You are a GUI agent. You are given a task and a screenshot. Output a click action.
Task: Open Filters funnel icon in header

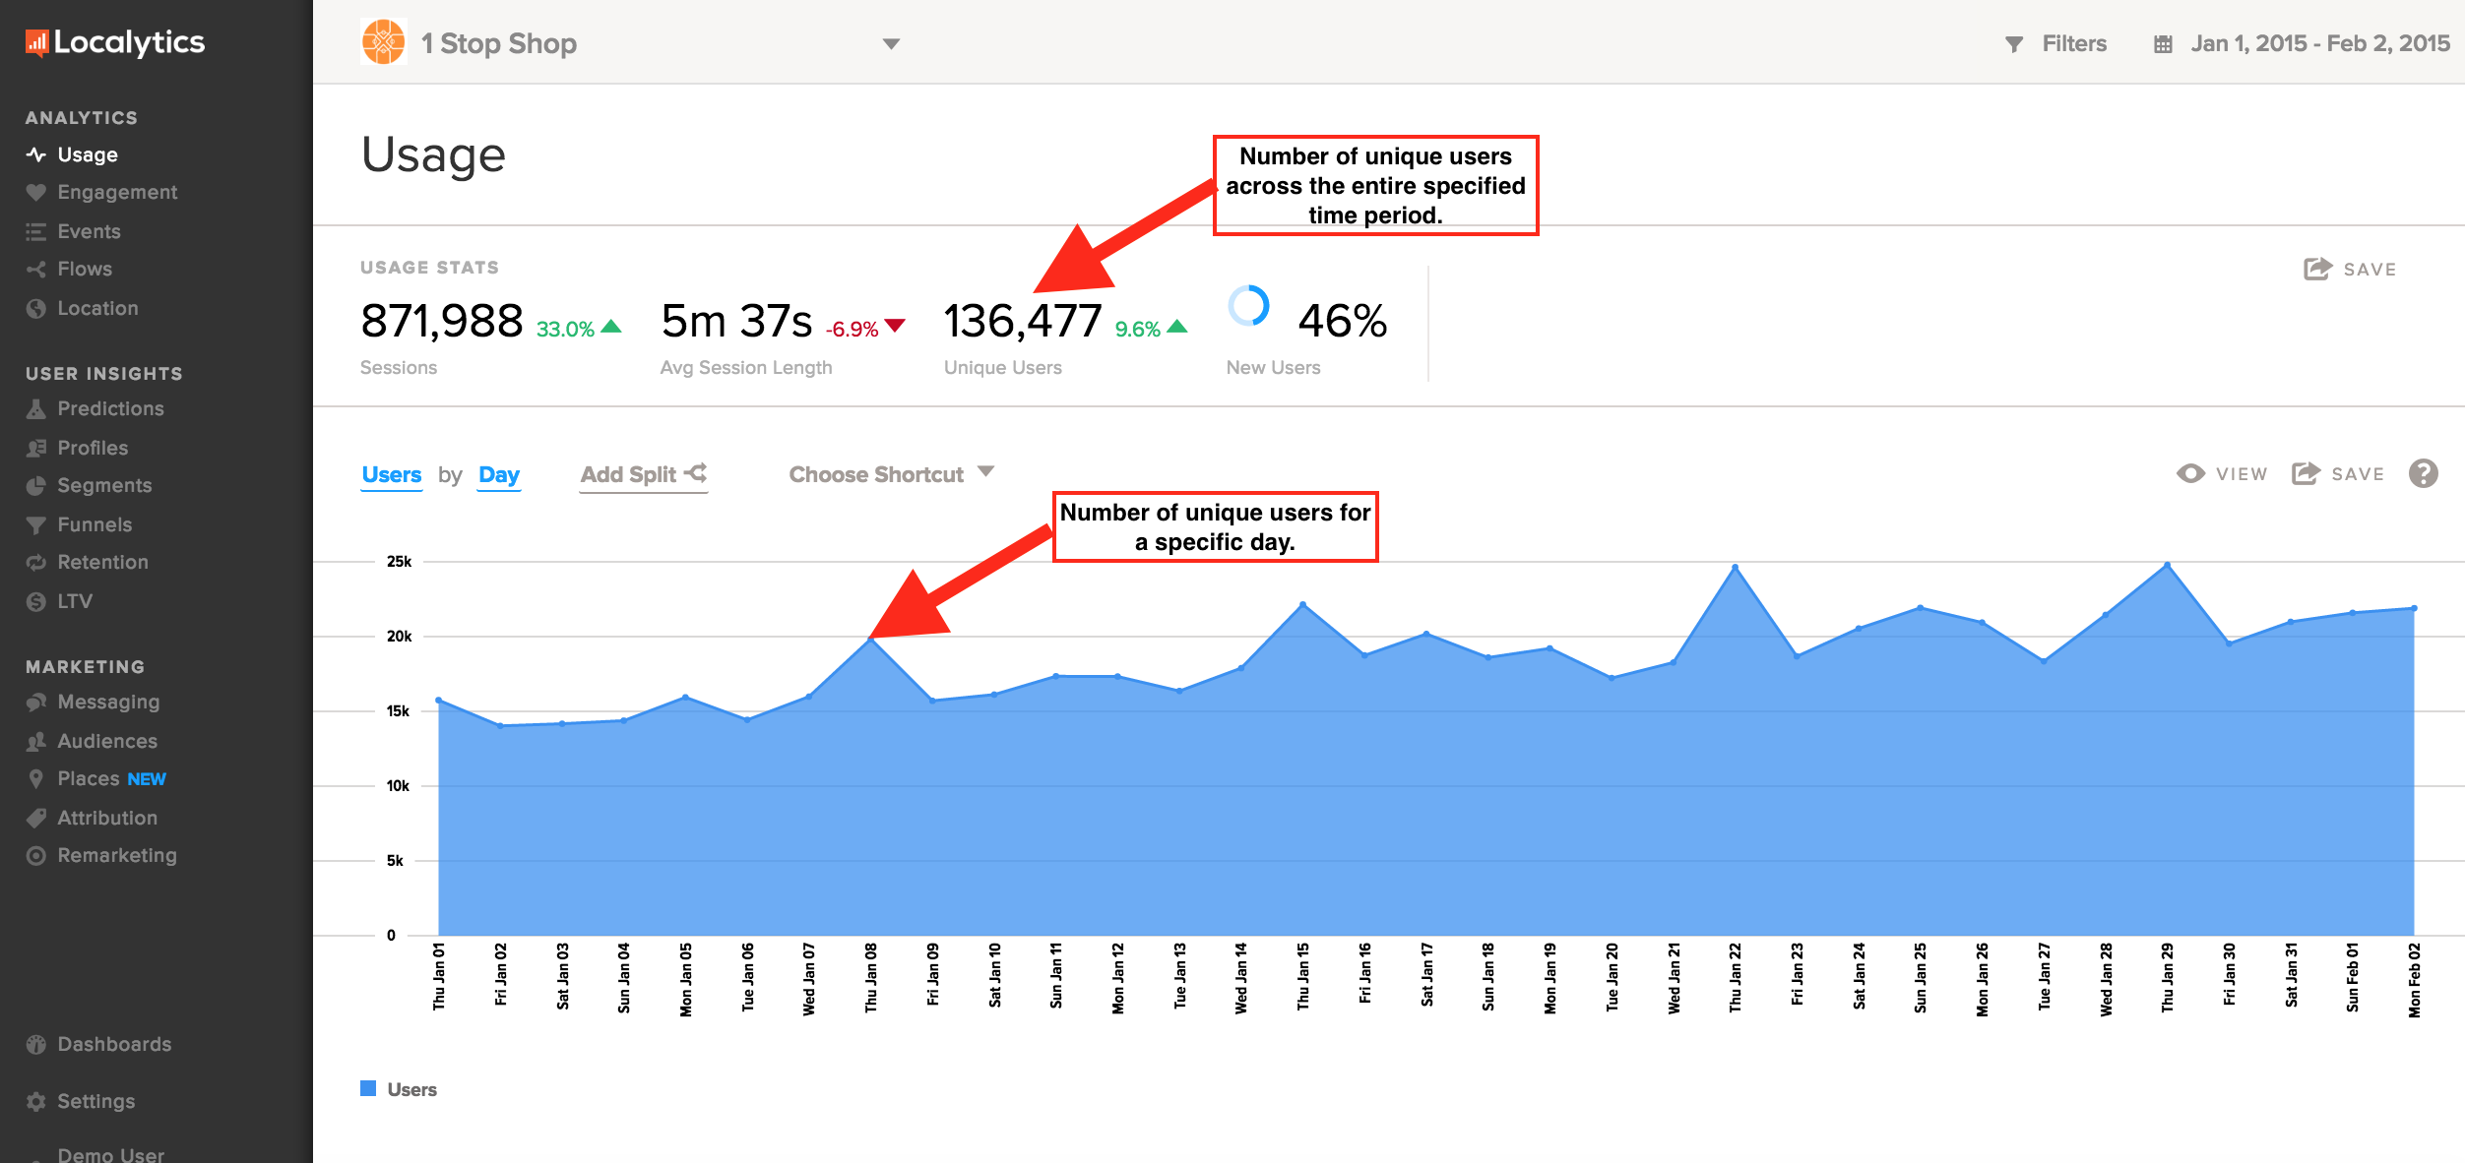pyautogui.click(x=2014, y=44)
